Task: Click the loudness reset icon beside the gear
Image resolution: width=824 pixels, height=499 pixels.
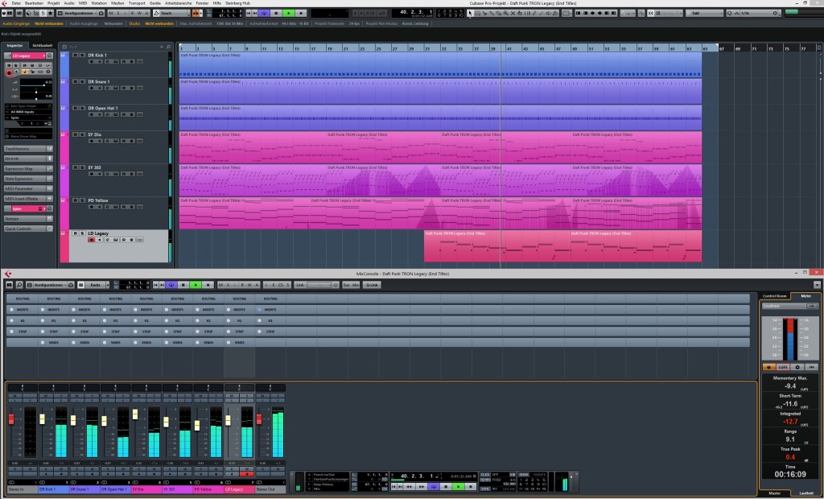Action: (x=811, y=367)
